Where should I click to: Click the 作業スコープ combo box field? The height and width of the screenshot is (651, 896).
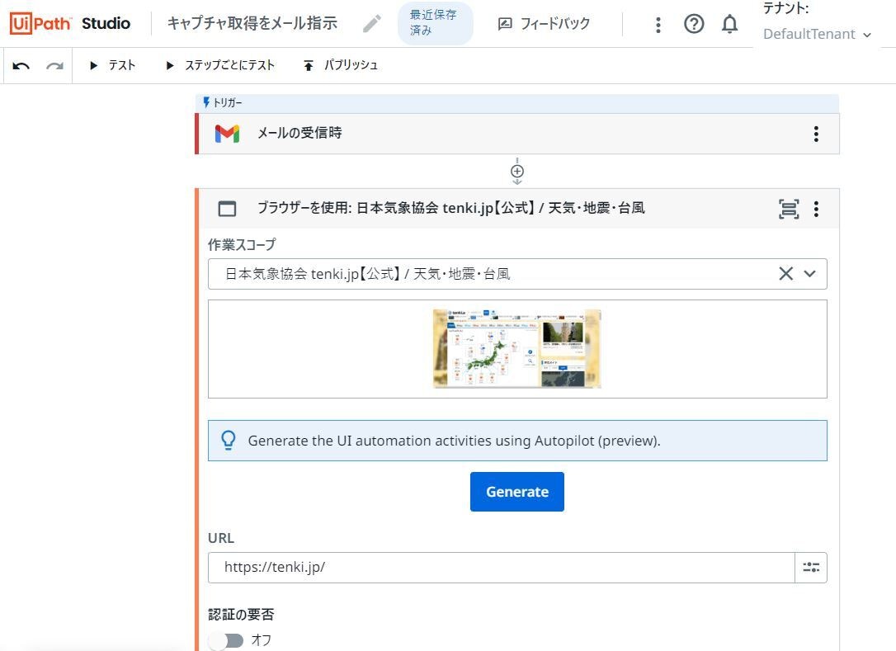coord(517,274)
